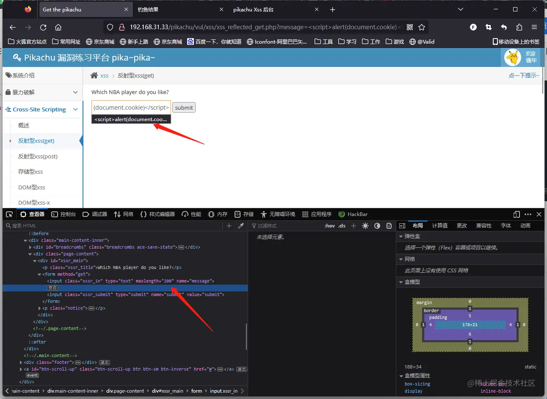Screen dimensions: 547x399
Task: Toggle the .cls classes panel
Action: [x=342, y=226]
